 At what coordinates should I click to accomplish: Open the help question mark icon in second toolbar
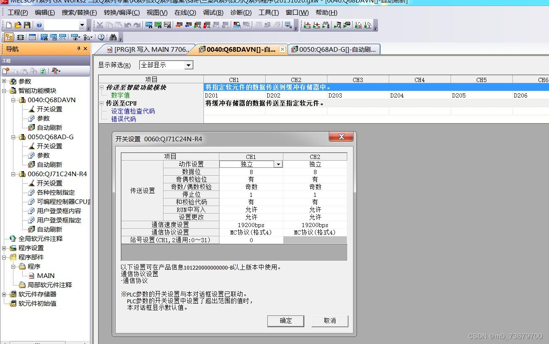pos(101,37)
